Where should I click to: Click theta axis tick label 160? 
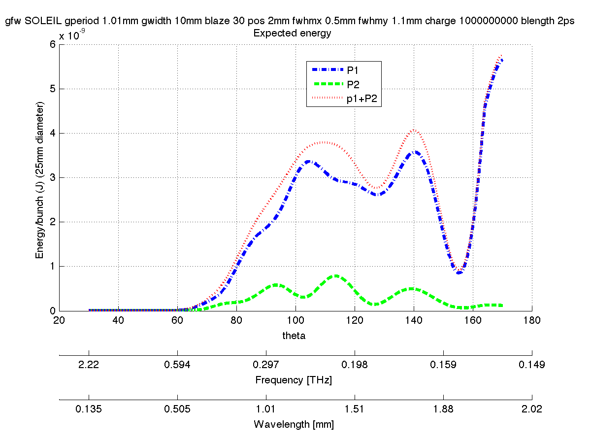click(473, 320)
